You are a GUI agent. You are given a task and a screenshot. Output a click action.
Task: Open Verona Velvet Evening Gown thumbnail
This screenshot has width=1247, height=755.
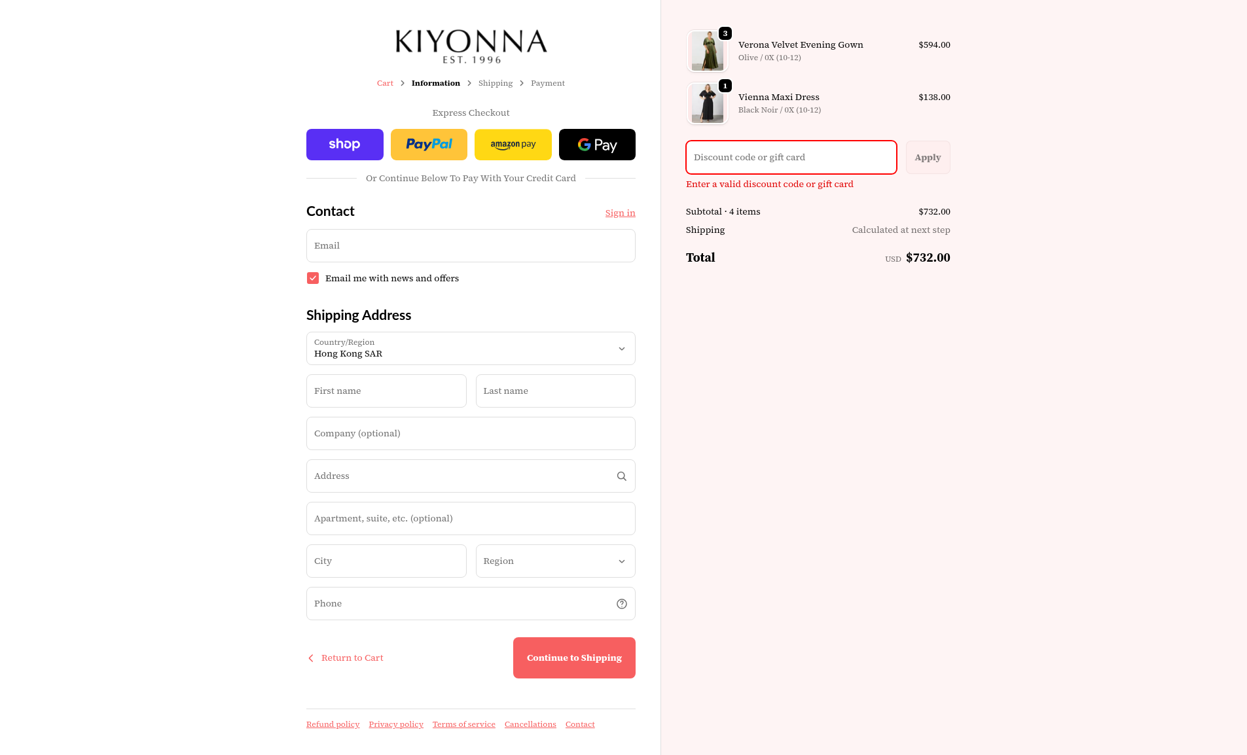point(708,51)
